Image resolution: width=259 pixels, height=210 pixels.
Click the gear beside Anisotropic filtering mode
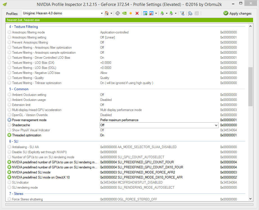pyautogui.click(x=9, y=32)
